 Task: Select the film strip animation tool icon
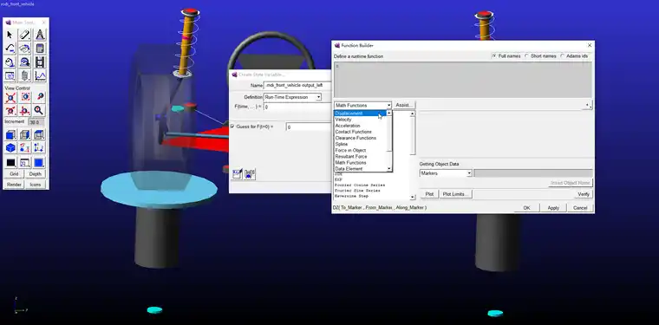tap(40, 62)
